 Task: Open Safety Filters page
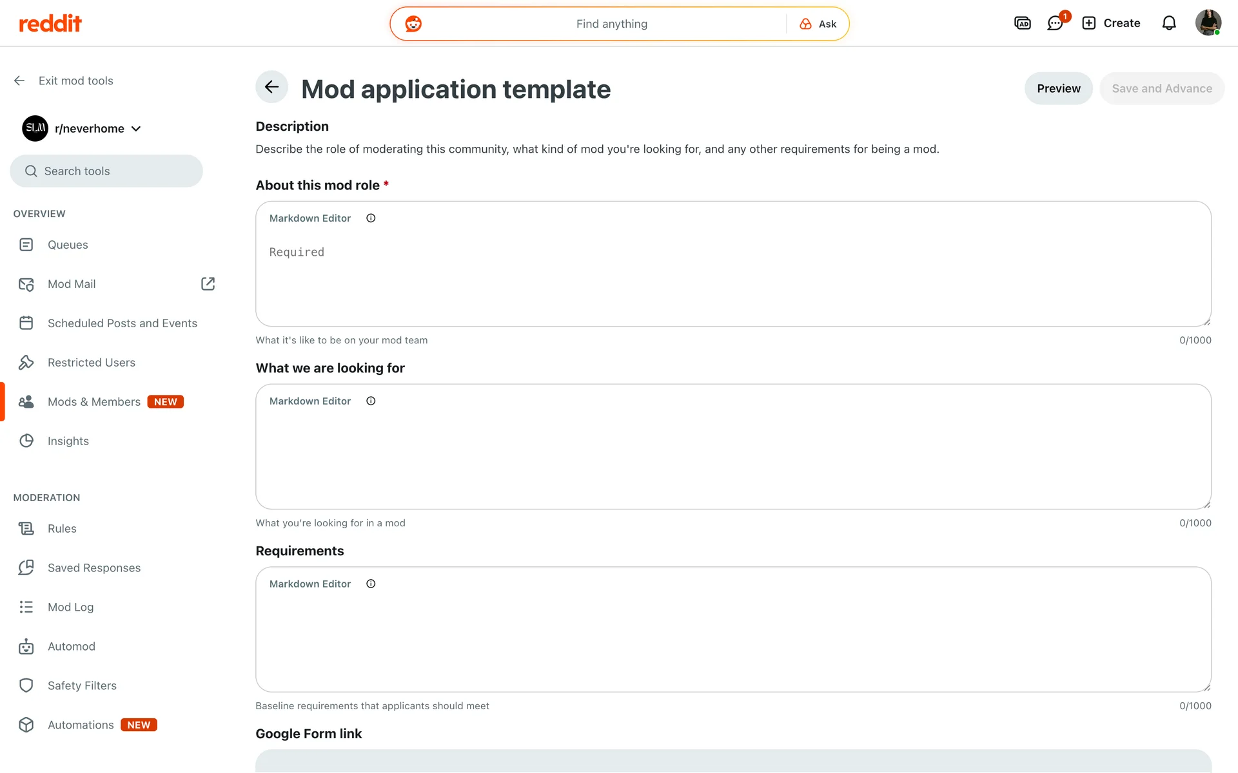coord(82,686)
